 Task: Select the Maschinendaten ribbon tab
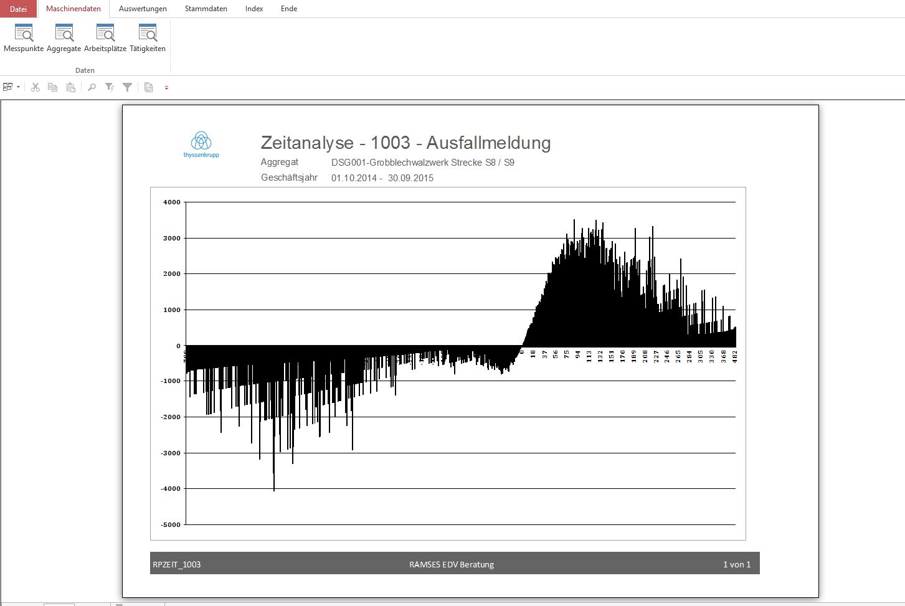[73, 9]
